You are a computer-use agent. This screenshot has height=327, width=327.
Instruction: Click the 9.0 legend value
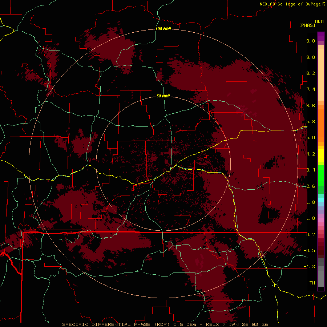point(311,57)
